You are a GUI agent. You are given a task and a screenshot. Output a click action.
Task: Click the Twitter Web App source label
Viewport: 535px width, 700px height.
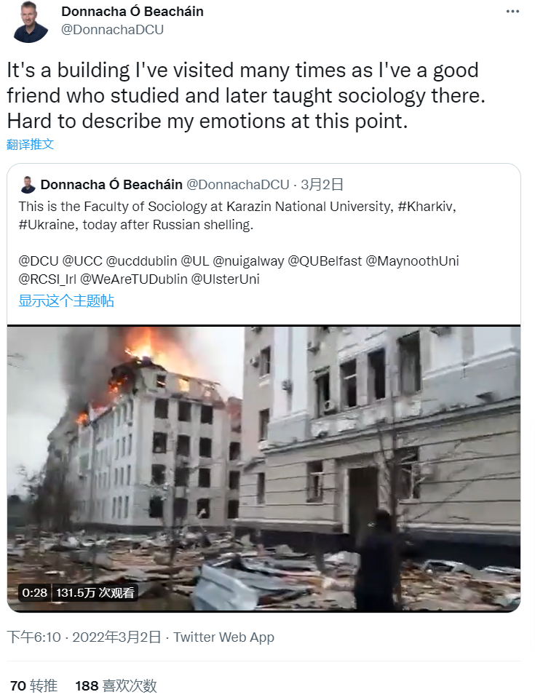(x=223, y=637)
